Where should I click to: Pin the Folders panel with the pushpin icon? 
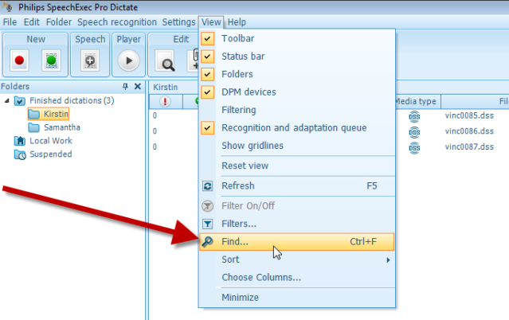click(x=125, y=86)
